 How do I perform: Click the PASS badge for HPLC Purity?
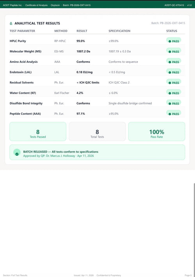pyautogui.click(x=174, y=41)
